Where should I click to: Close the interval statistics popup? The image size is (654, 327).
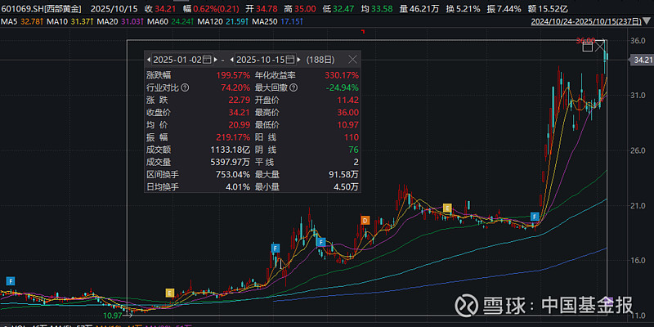pos(352,60)
